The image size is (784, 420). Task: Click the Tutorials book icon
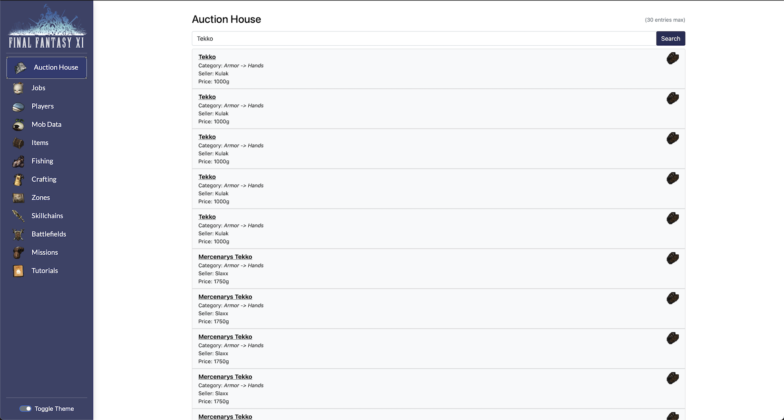18,271
